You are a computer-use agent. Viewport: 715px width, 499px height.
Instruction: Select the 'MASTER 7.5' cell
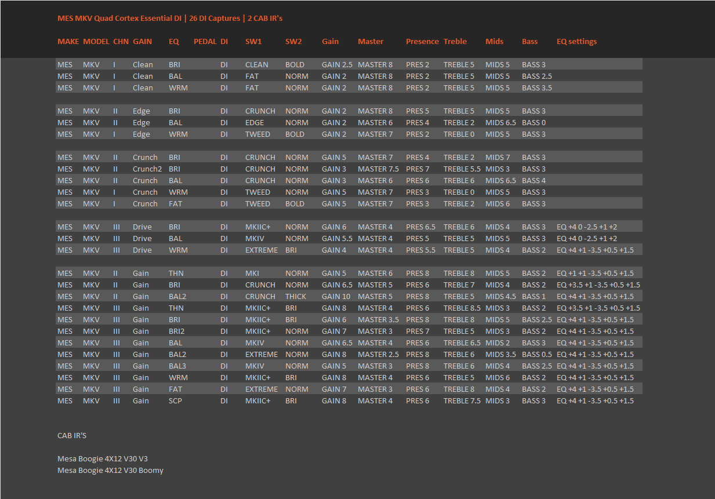pyautogui.click(x=378, y=169)
